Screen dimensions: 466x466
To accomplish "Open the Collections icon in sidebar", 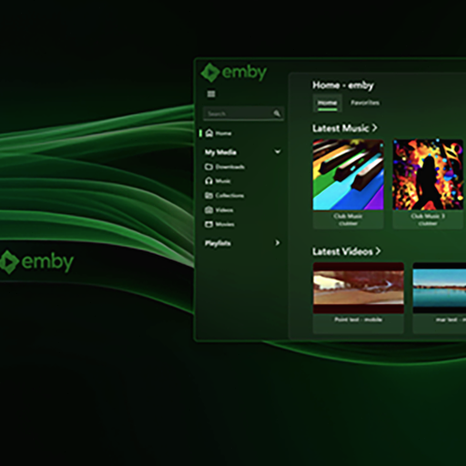I will tap(208, 196).
